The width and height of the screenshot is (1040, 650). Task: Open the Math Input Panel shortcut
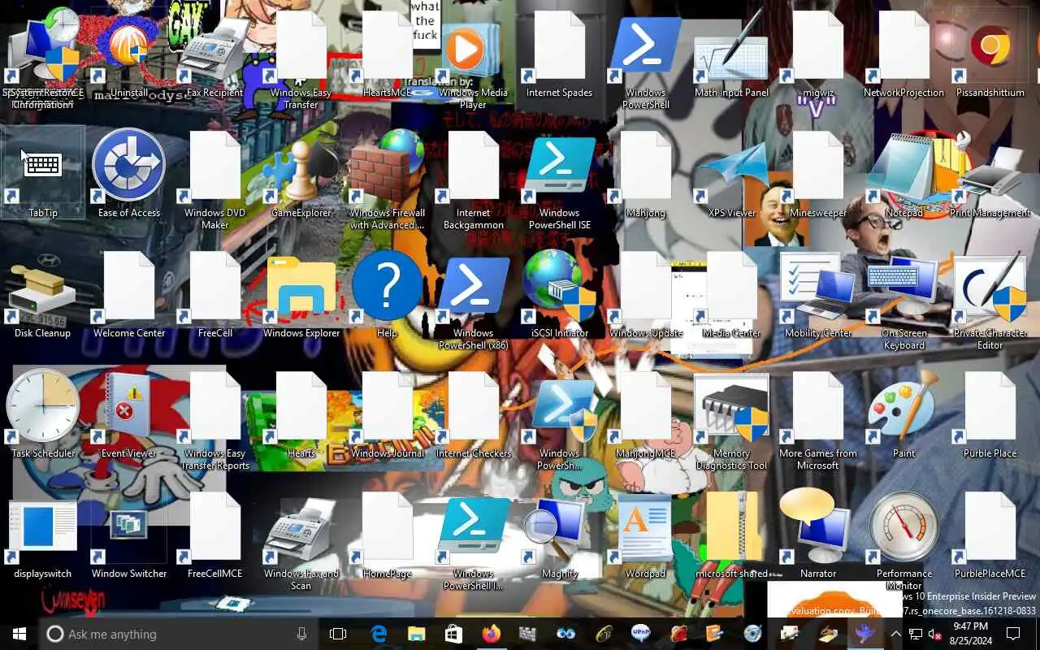pos(731,55)
